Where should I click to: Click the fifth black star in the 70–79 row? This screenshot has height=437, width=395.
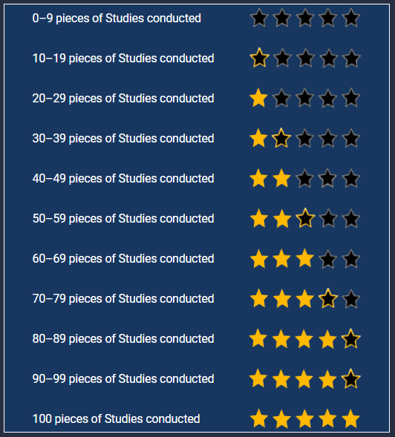click(351, 299)
